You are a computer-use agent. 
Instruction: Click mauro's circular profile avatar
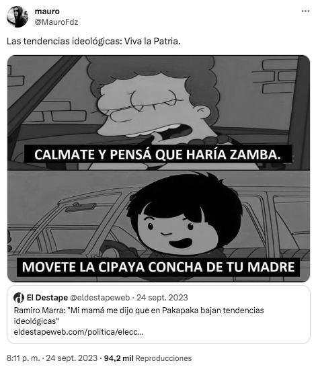[x=17, y=17]
